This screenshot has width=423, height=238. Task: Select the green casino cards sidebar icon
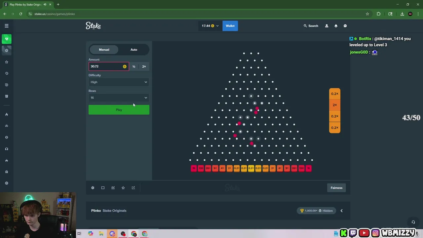(x=6, y=39)
